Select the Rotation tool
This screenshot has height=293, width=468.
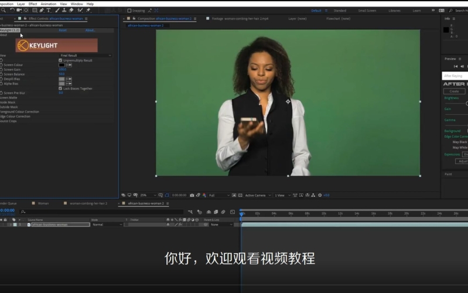click(x=12, y=10)
